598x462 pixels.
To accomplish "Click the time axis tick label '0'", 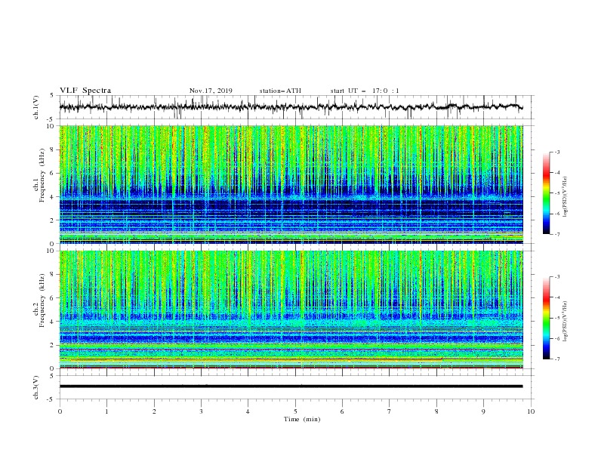I will pyautogui.click(x=60, y=411).
